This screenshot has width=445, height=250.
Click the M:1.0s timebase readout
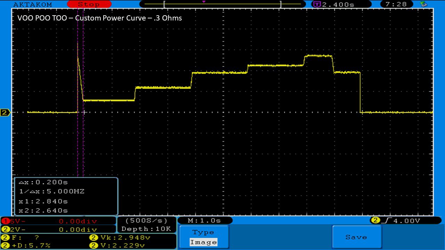(205, 220)
